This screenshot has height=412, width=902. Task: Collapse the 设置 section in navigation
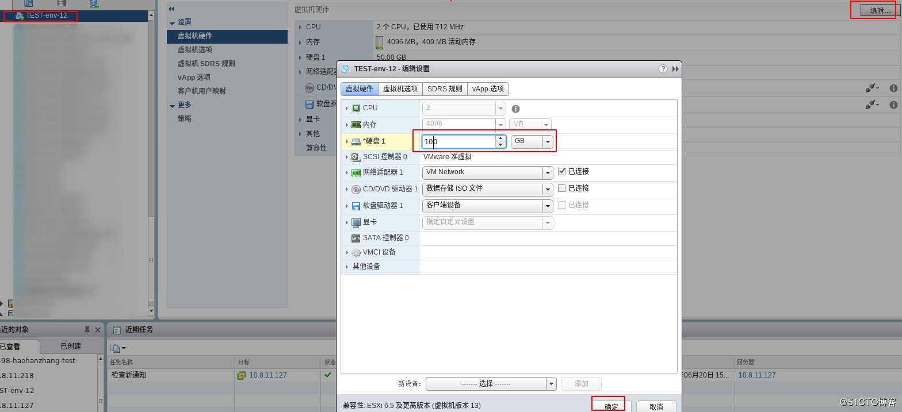point(173,23)
